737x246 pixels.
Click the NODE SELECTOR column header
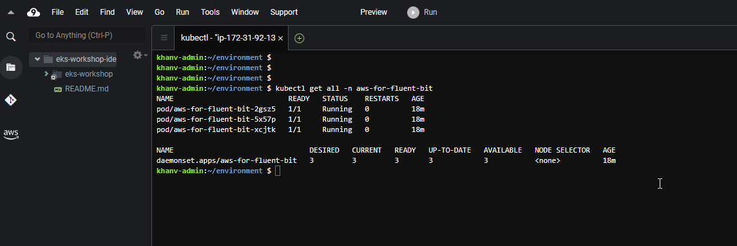coord(562,150)
